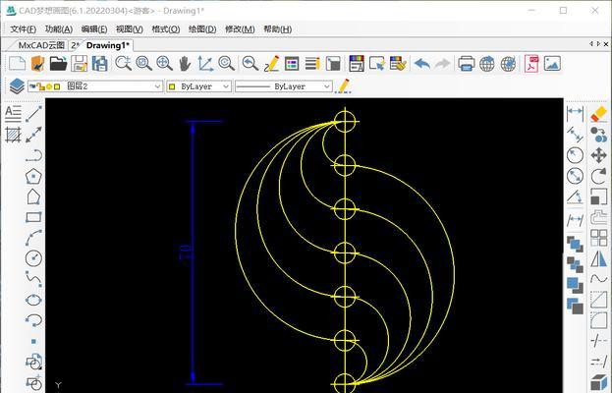Select the Line drawing tool
The height and width of the screenshot is (393, 612).
tap(33, 114)
